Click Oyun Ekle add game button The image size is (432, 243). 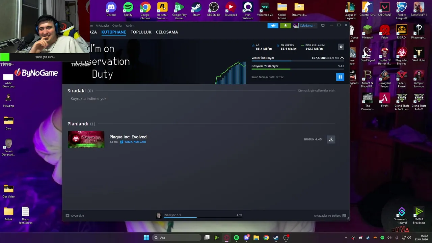point(75,216)
